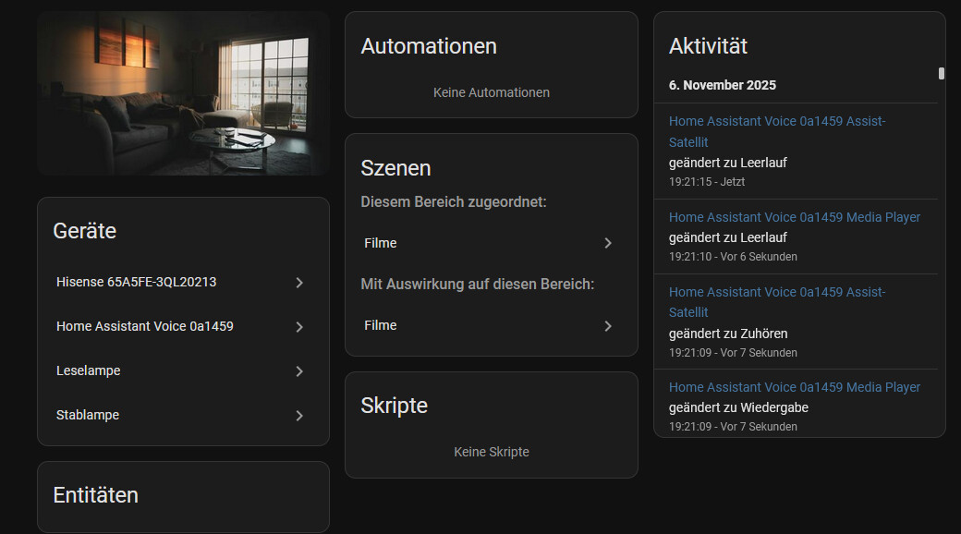Click the '6. November 2025' date header

click(x=722, y=85)
